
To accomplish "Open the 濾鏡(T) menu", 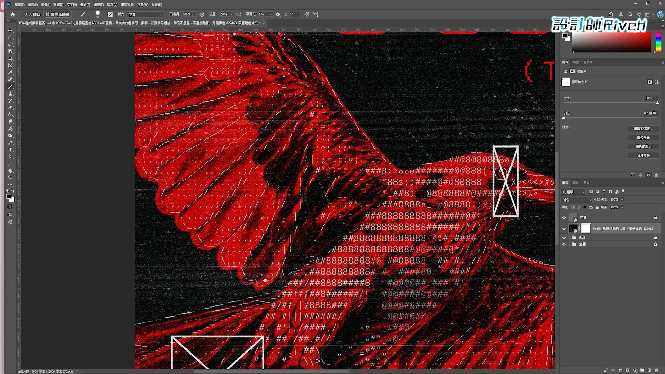I will 99,5.
